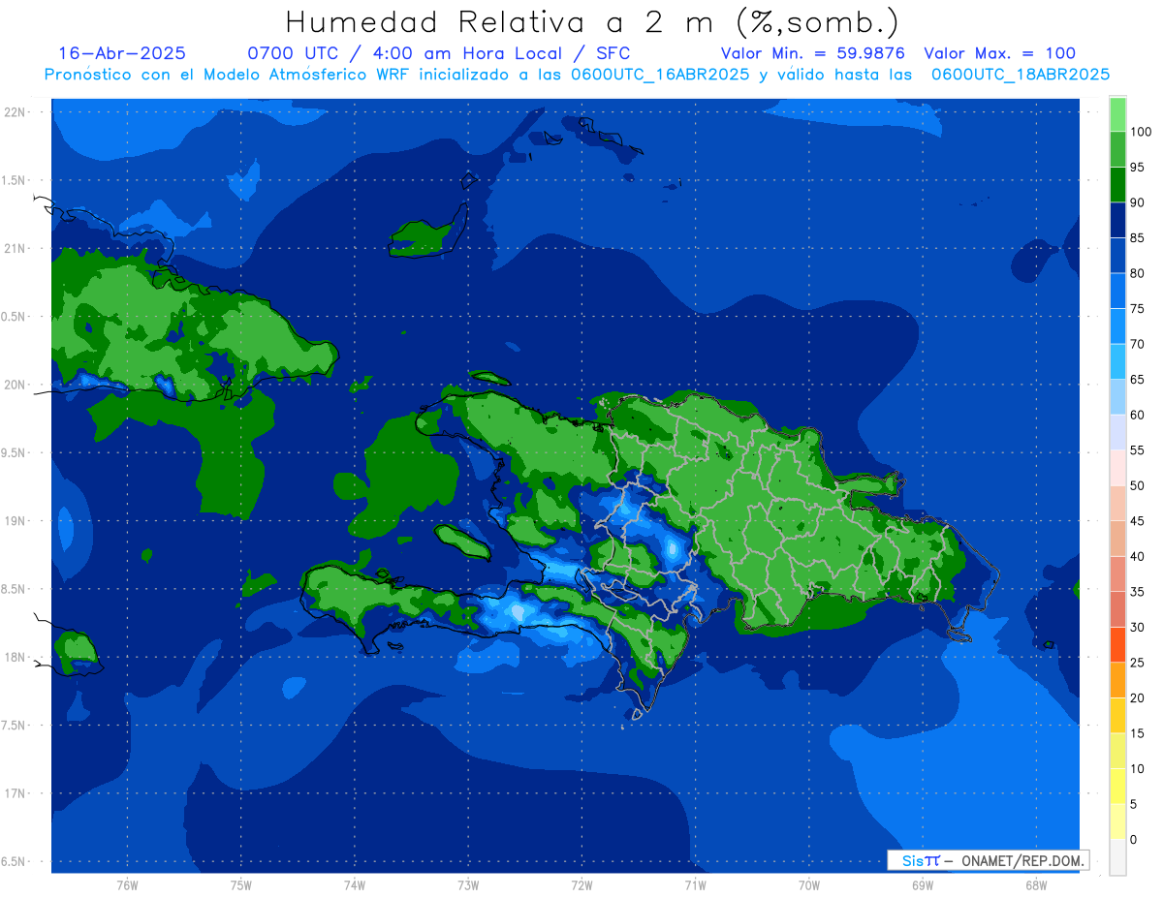Image resolution: width=1163 pixels, height=898 pixels.
Task: Choose the salmon swatch between 35 and 40
Action: [x=1117, y=573]
